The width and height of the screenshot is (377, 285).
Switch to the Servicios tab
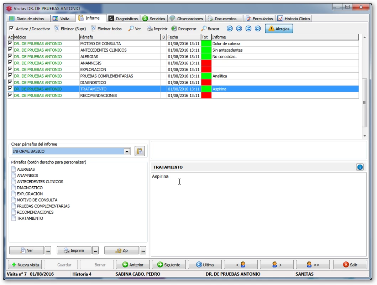[154, 19]
